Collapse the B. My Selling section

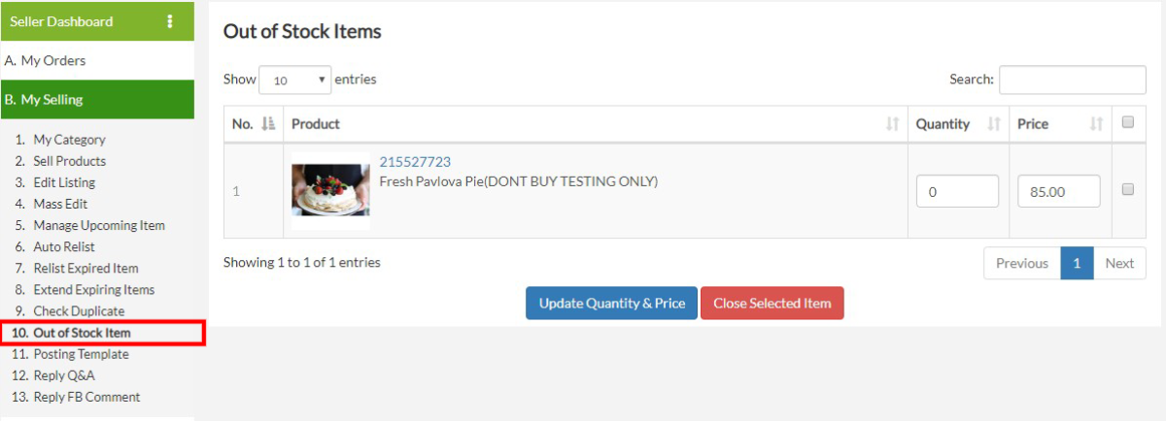(x=97, y=99)
